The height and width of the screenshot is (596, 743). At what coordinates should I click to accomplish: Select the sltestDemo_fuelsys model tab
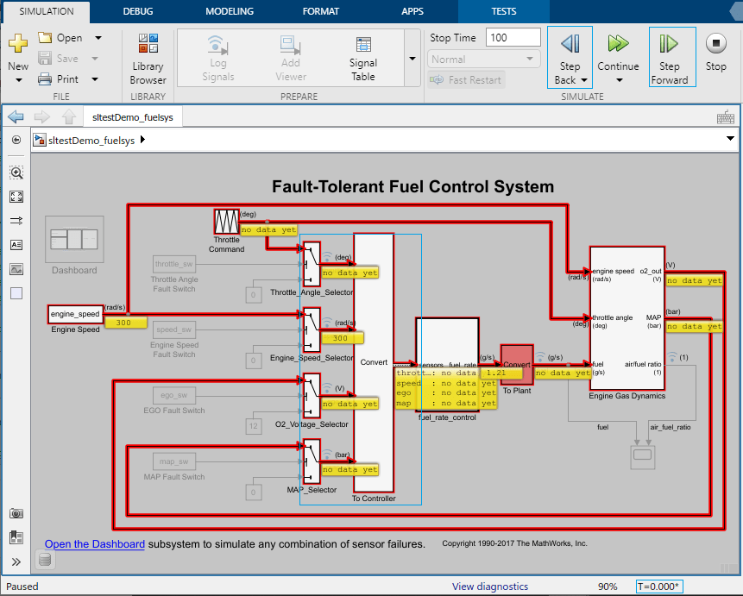pos(133,117)
